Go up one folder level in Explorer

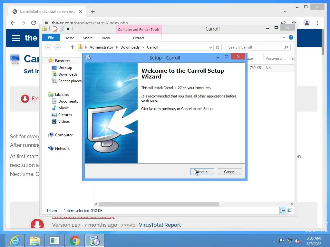[x=73, y=47]
